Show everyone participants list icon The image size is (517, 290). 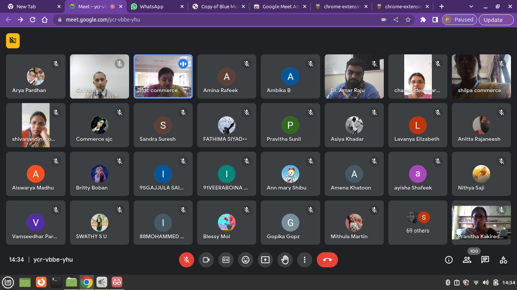point(467,260)
